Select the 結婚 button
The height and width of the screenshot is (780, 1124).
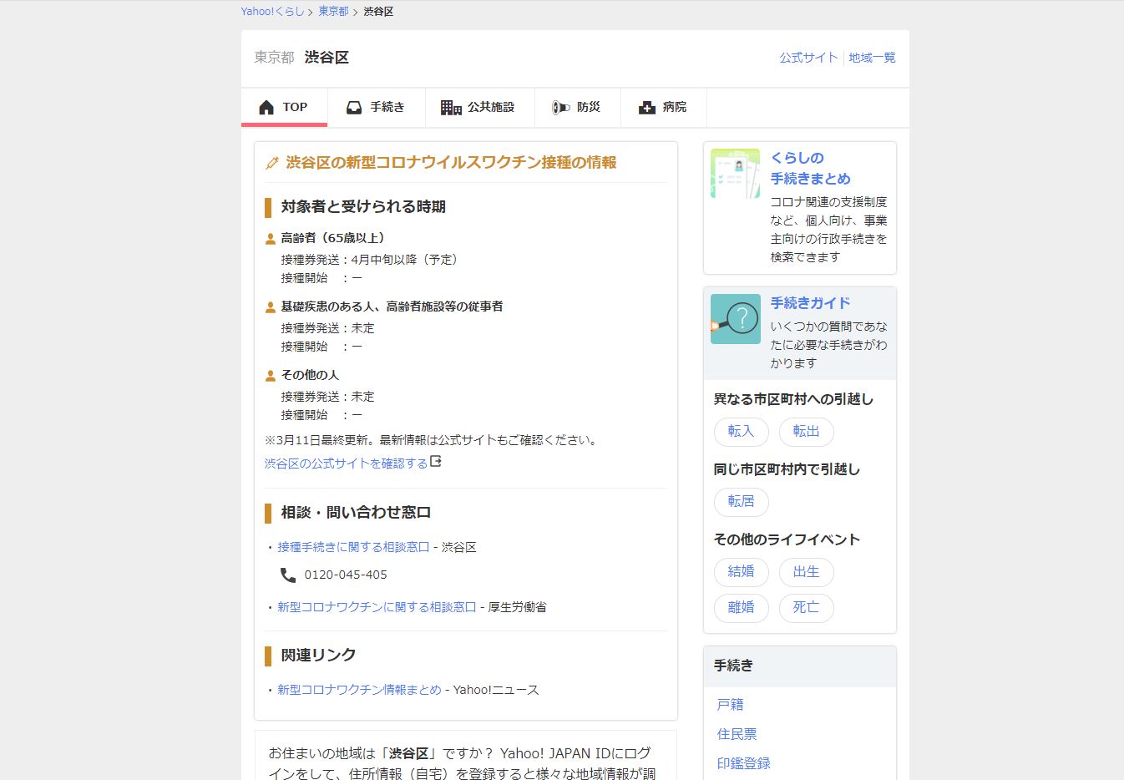[741, 572]
